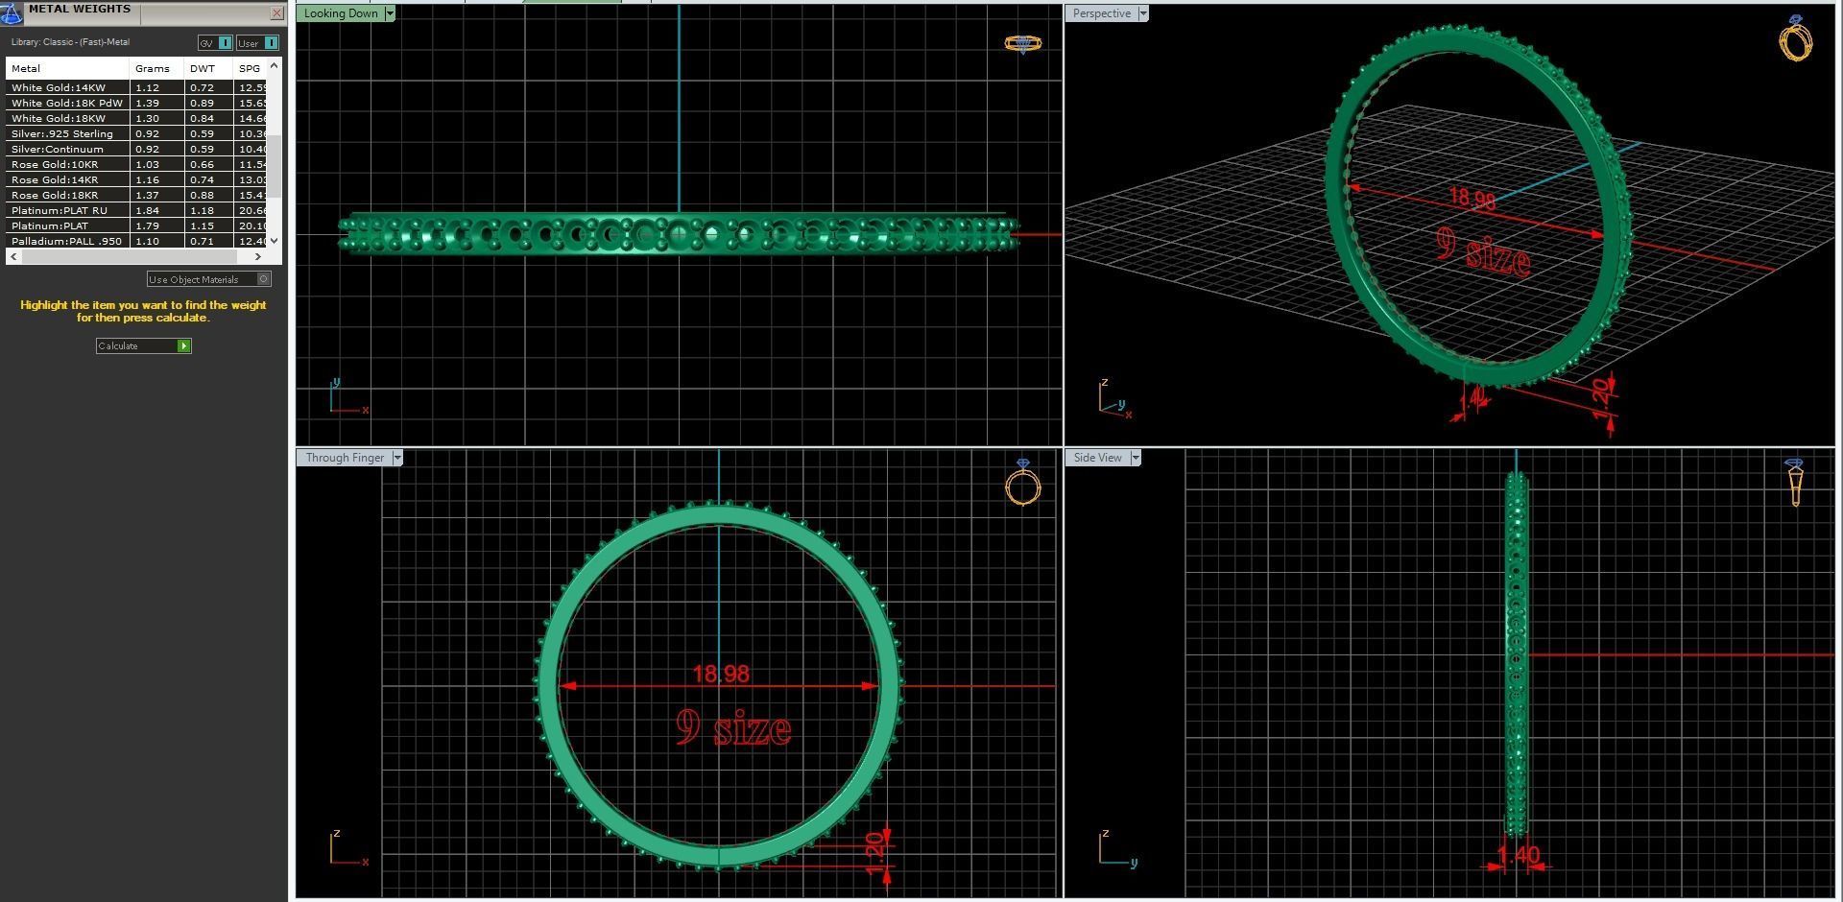Click the table's scroll down arrow
Viewport: 1843px width, 902px height.
275,241
